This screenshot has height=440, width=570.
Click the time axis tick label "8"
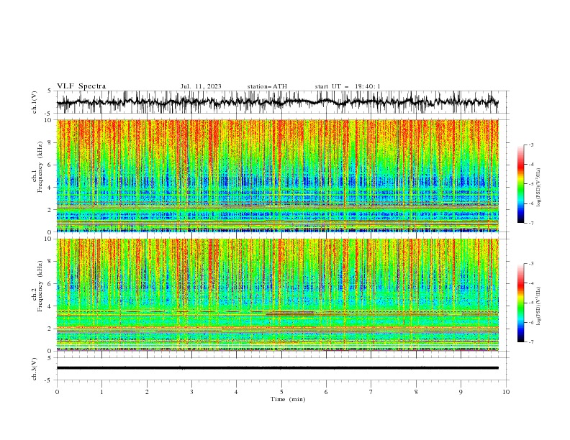click(416, 392)
